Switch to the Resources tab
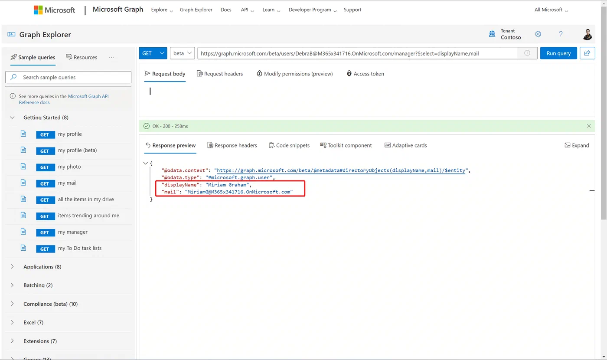 [82, 57]
